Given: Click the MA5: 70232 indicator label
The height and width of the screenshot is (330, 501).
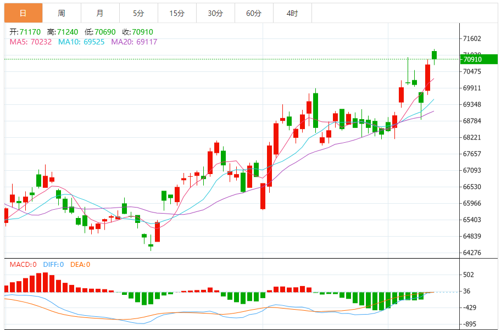Looking at the screenshot, I should pos(31,42).
